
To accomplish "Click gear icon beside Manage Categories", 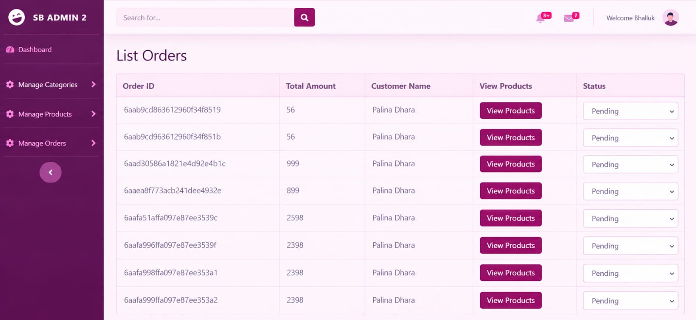I will (x=10, y=84).
